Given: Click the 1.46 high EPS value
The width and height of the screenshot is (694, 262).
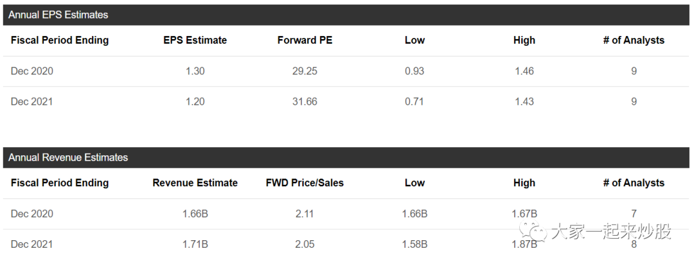Looking at the screenshot, I should 524,71.
